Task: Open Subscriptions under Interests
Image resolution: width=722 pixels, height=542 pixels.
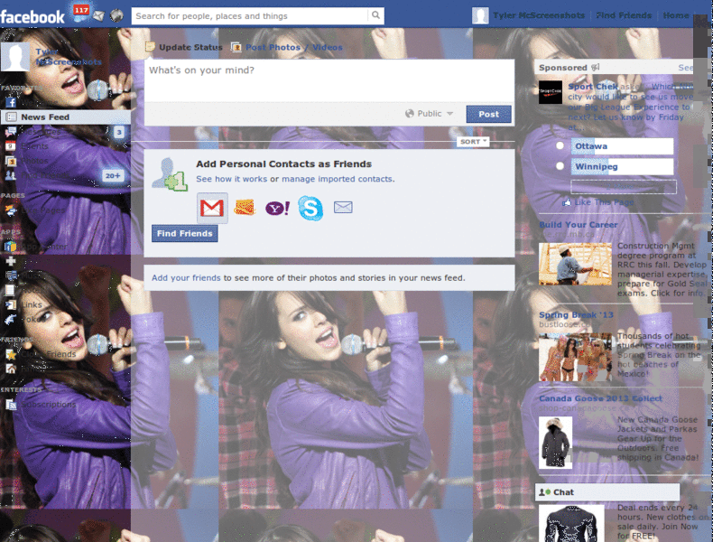Action: [x=49, y=404]
